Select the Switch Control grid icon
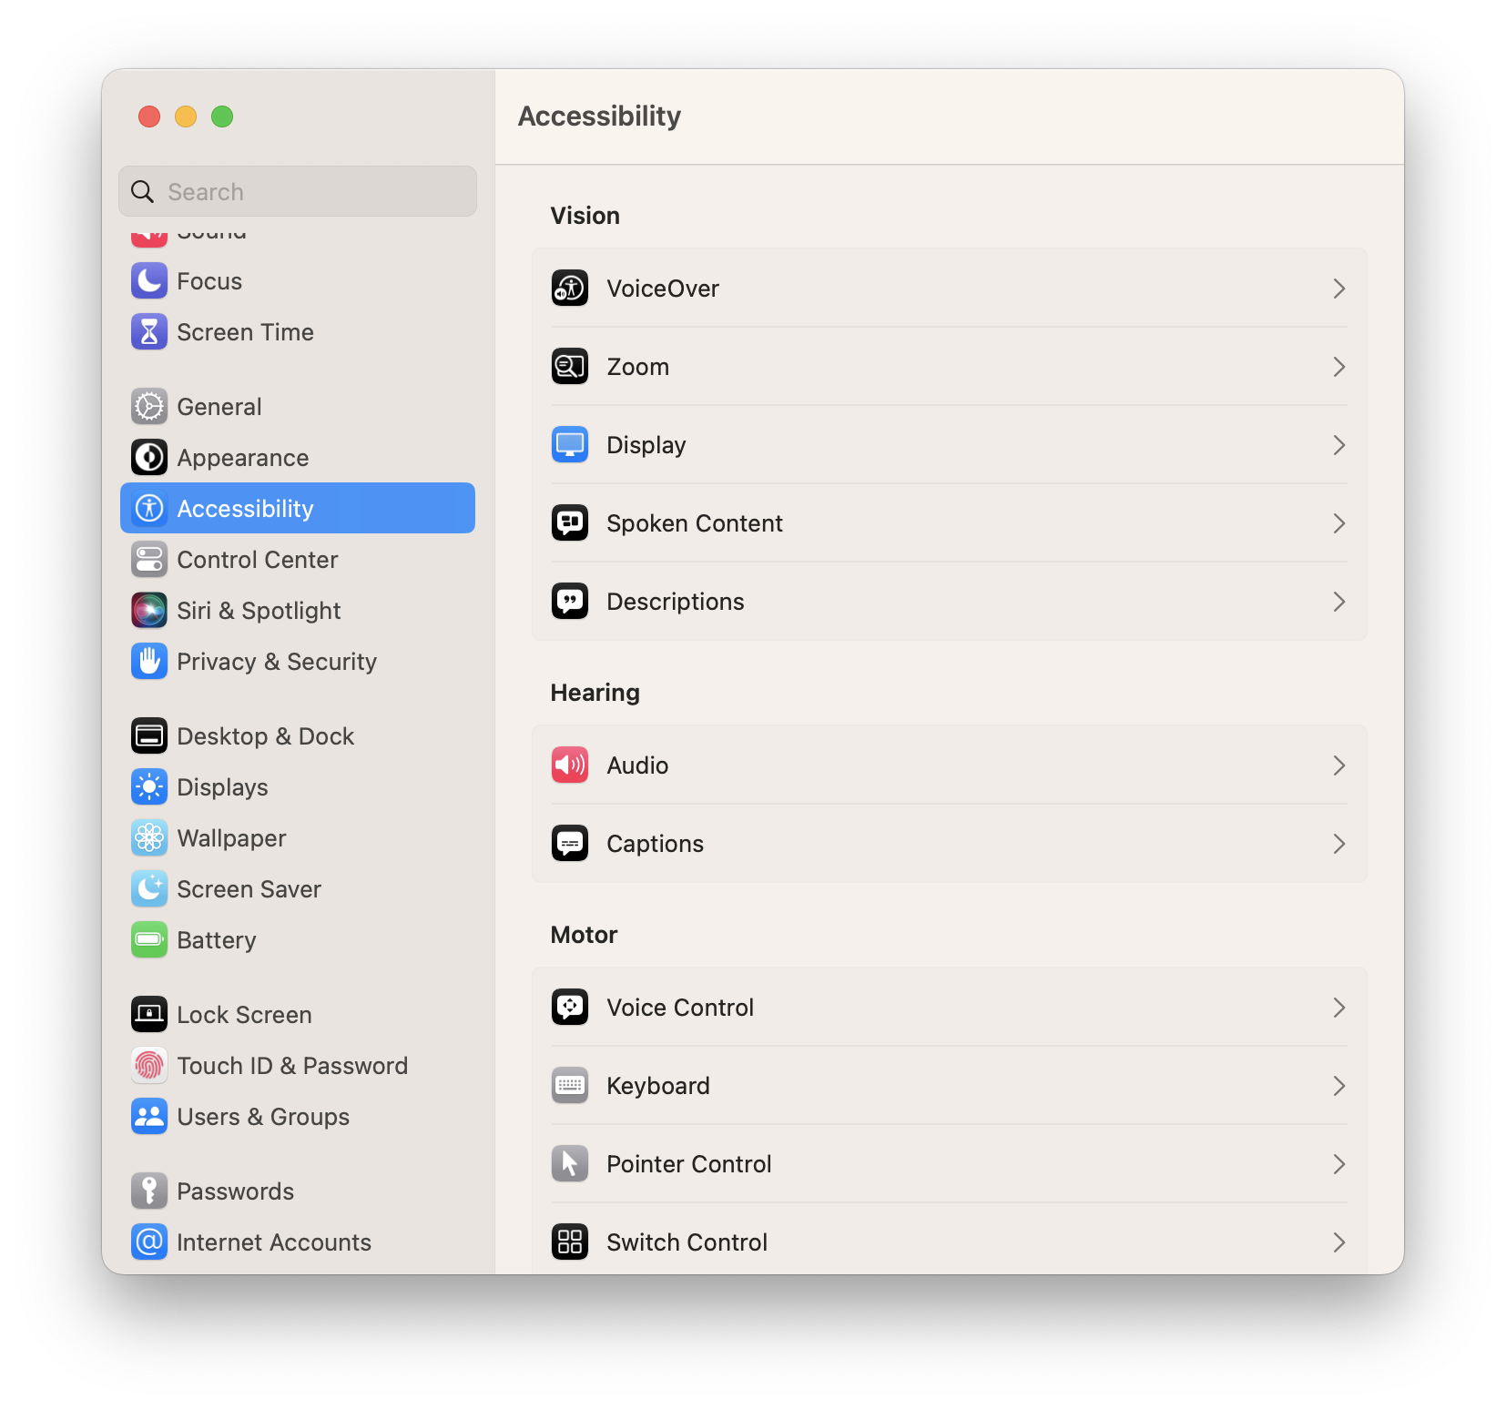The width and height of the screenshot is (1506, 1409). pos(570,1242)
